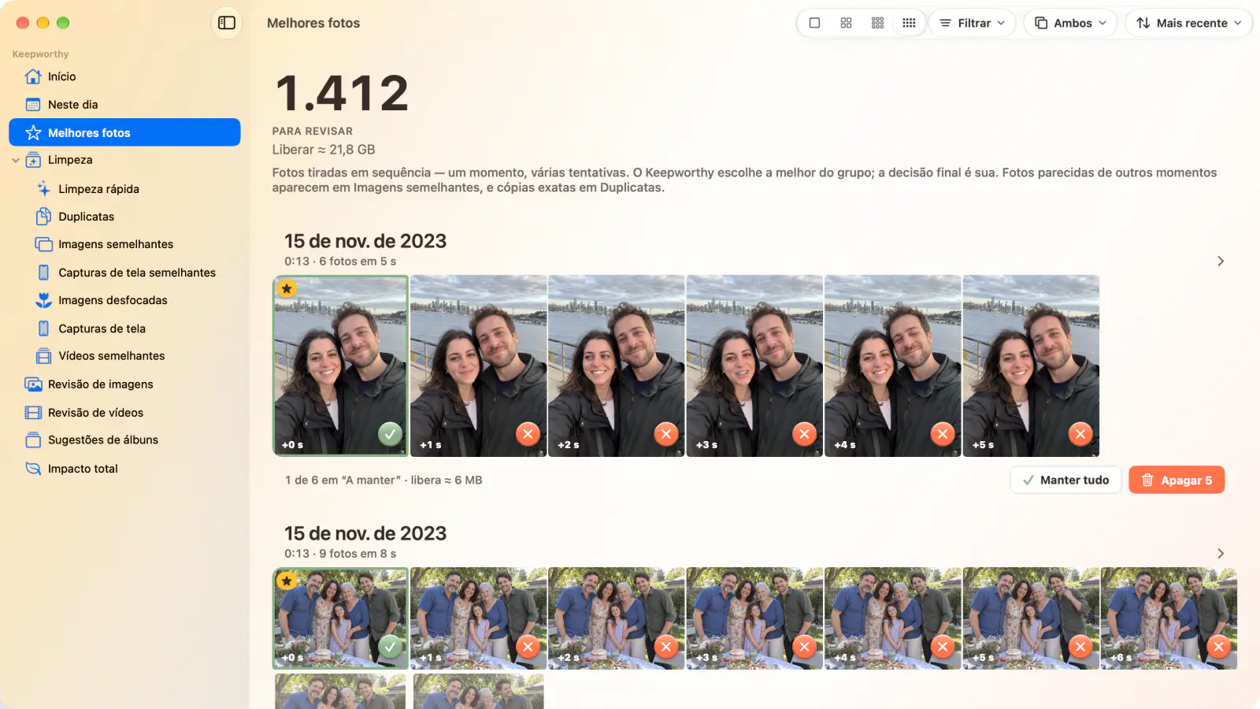
Task: Click the Melhores fotos star icon
Action: pos(33,132)
